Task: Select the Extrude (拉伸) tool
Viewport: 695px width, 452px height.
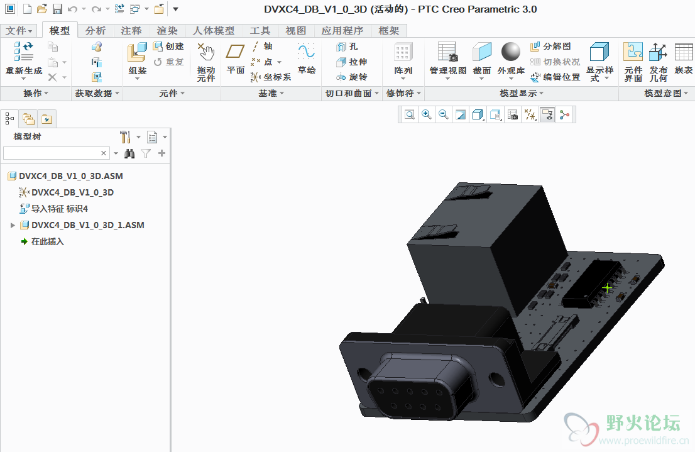Action: click(352, 62)
